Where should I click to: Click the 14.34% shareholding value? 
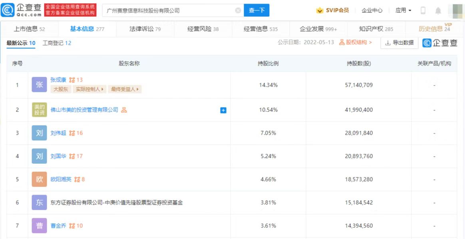268,85
